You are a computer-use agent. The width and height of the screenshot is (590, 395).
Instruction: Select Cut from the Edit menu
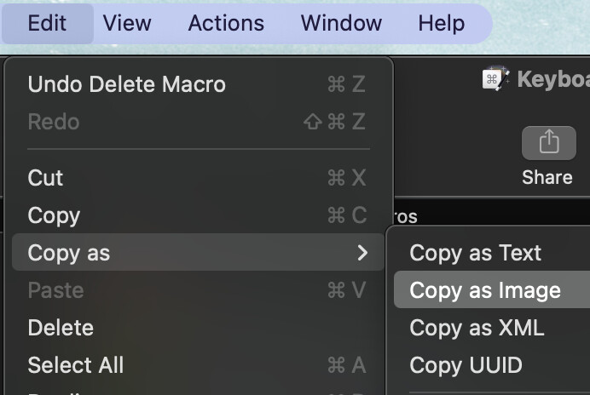click(x=198, y=177)
